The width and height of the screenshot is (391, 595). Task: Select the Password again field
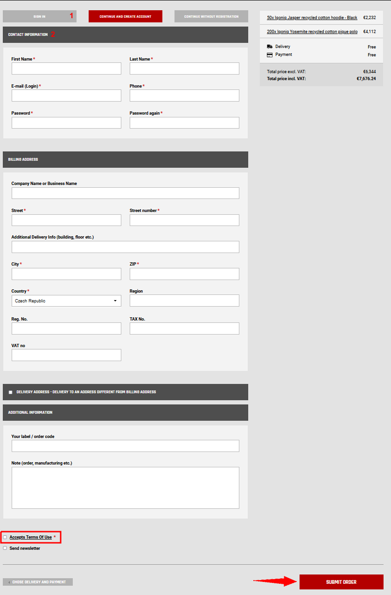[x=184, y=123]
